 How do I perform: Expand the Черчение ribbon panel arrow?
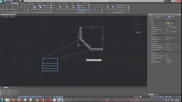point(30,12)
